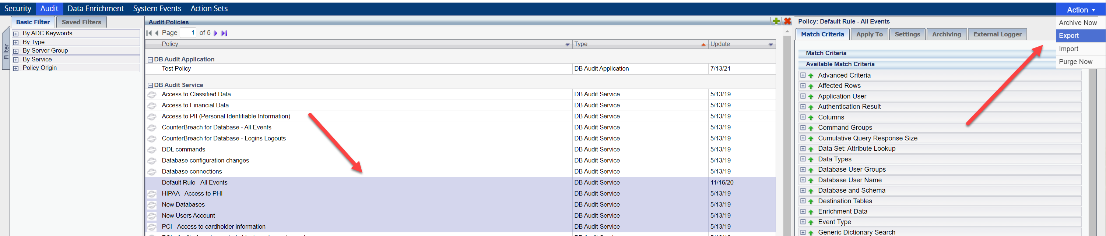This screenshot has width=1106, height=236.
Task: Select CounterBreach for Database - Logins Logouts
Action: click(x=460, y=139)
